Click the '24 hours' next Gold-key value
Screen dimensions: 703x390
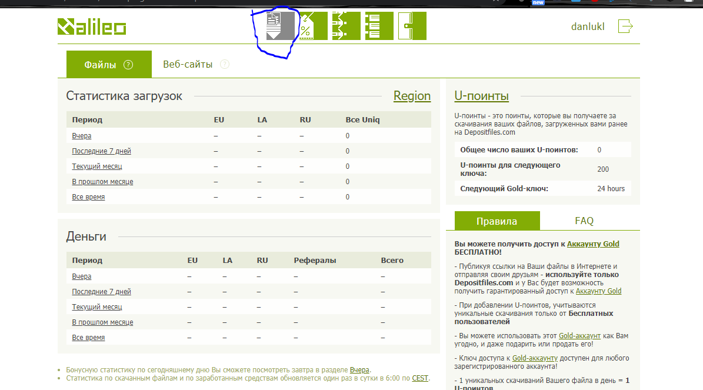(611, 189)
